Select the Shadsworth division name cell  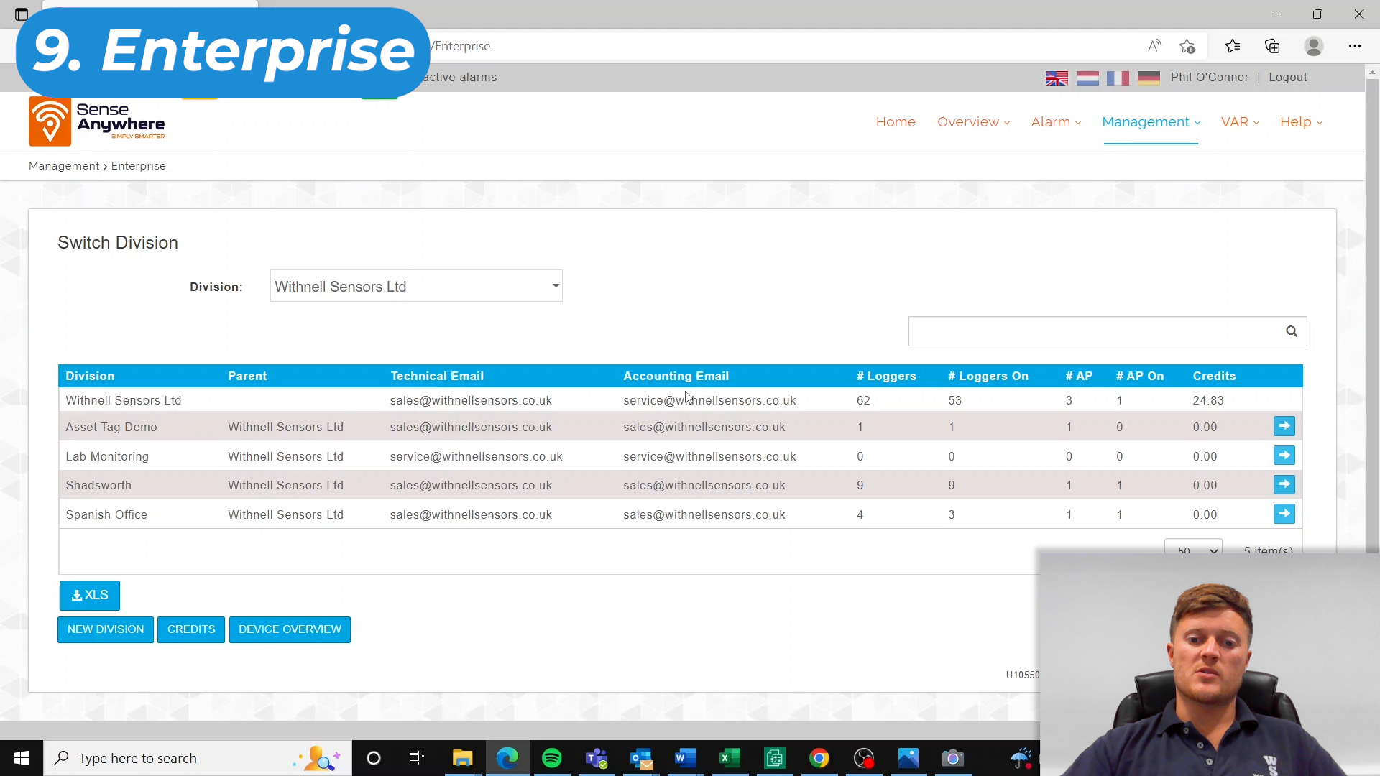(98, 485)
